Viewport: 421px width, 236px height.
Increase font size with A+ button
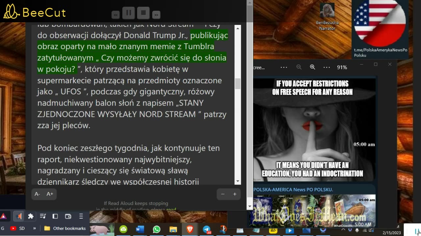[x=50, y=194]
